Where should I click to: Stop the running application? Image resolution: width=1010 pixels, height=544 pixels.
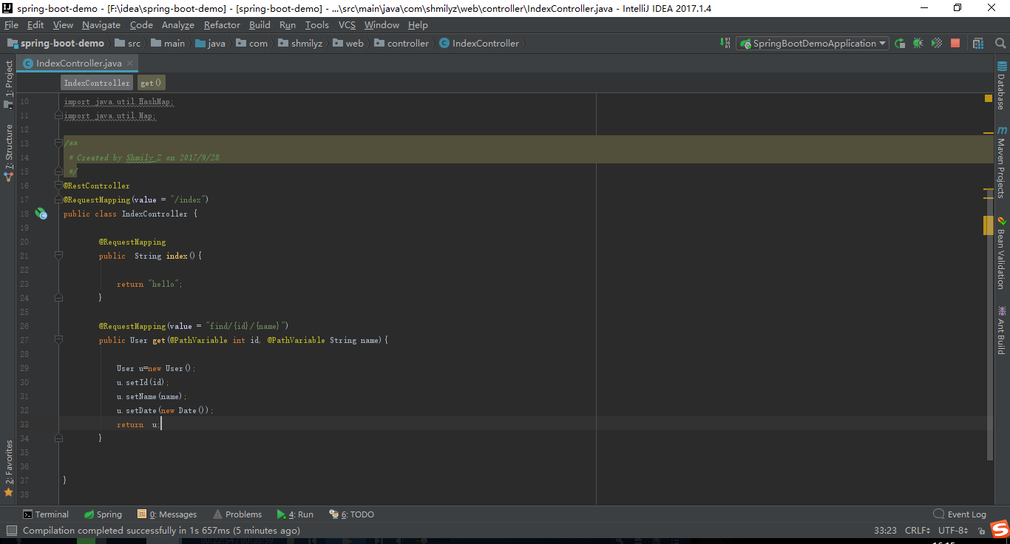[955, 43]
